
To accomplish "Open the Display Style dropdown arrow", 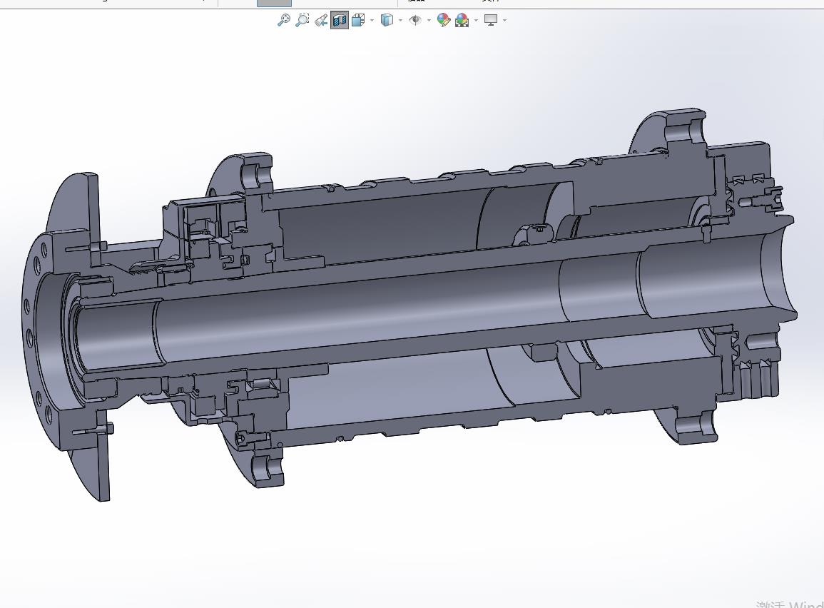I will [400, 21].
